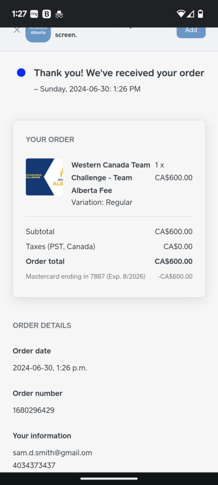The height and width of the screenshot is (485, 218).
Task: Tap the phone number 4034373437
Action: pos(34,465)
